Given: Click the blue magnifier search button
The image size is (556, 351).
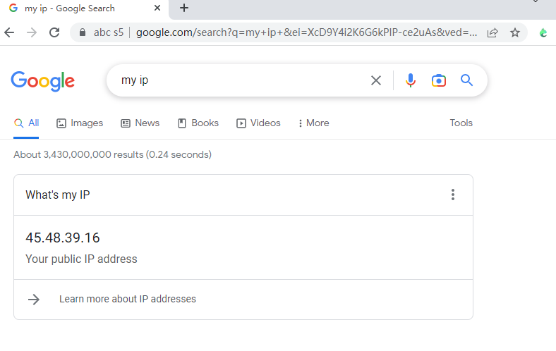Looking at the screenshot, I should [x=466, y=80].
